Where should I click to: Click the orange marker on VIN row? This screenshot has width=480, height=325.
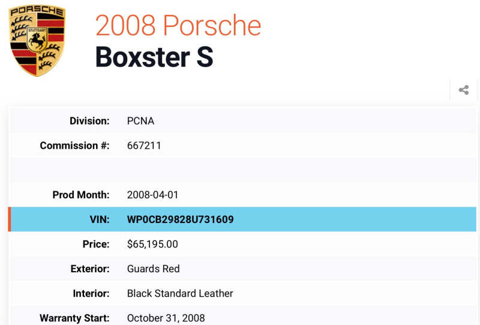click(10, 219)
